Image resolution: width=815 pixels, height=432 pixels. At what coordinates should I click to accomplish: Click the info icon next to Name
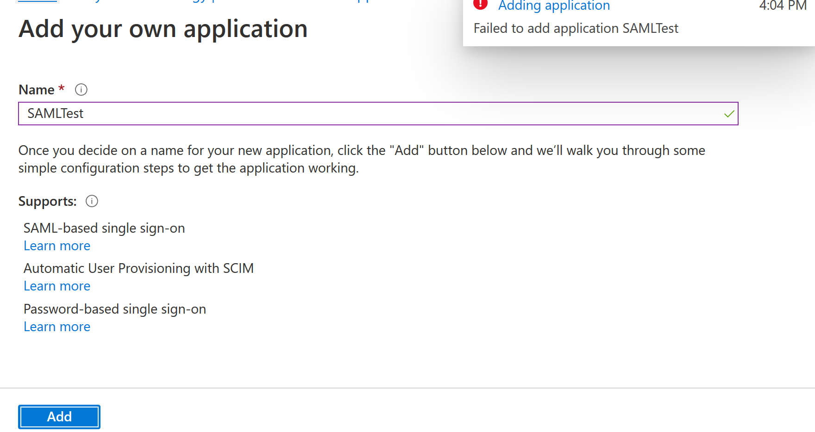[81, 90]
